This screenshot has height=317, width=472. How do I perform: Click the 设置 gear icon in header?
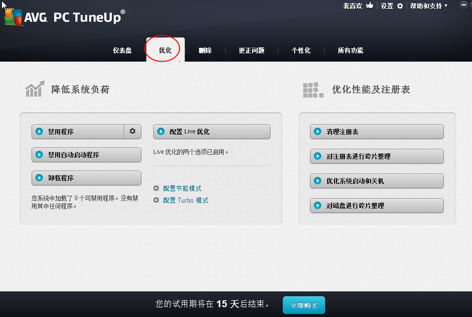(x=400, y=6)
